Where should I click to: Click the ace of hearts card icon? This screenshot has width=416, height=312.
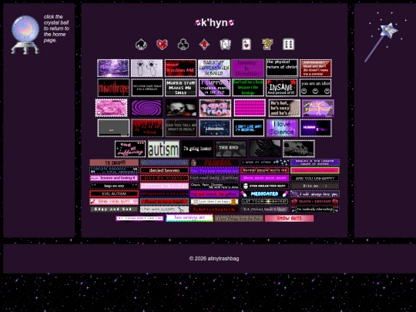(247, 45)
